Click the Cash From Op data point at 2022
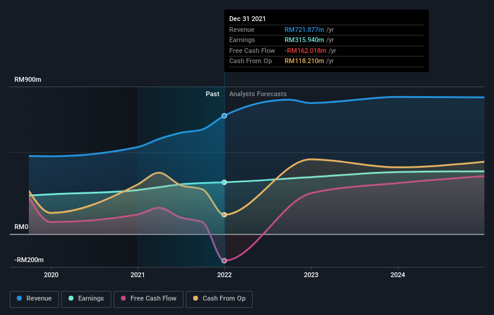Image resolution: width=494 pixels, height=315 pixels. tap(224, 215)
